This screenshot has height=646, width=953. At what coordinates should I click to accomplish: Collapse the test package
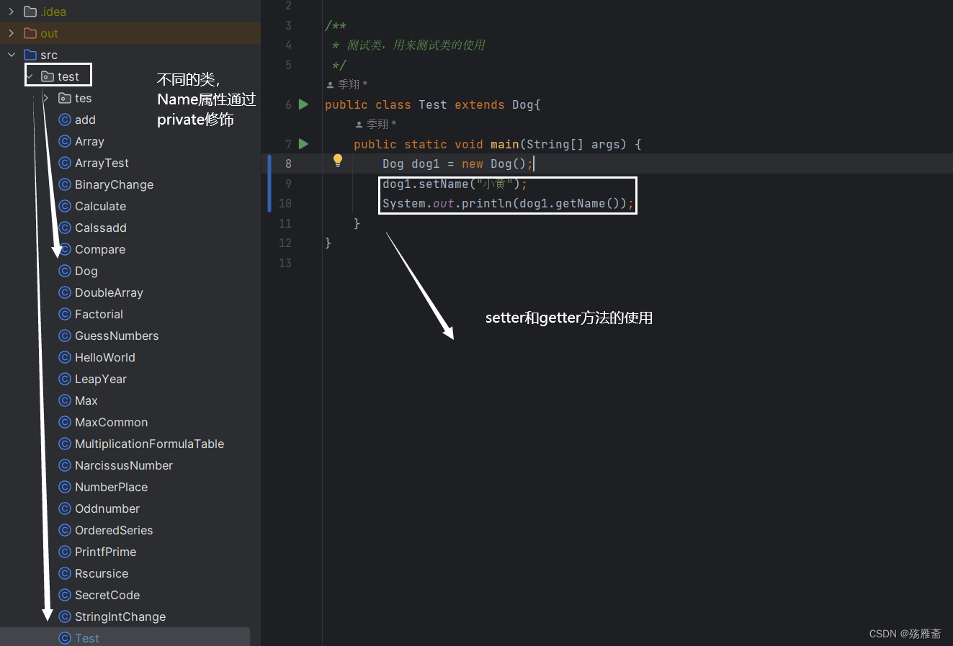(28, 75)
